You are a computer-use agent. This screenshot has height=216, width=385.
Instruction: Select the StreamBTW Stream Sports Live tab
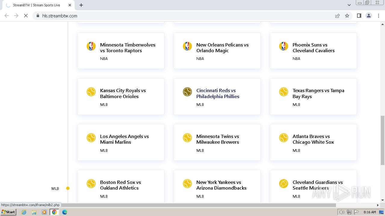(x=38, y=5)
